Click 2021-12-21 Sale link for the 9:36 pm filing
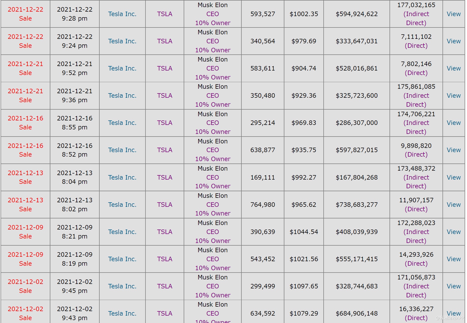This screenshot has width=467, height=323. (x=25, y=96)
